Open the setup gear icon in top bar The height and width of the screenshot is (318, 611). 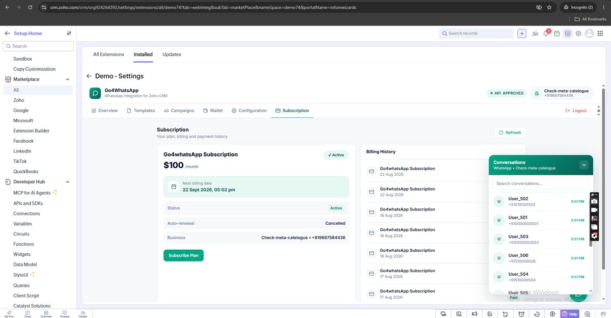tap(578, 34)
